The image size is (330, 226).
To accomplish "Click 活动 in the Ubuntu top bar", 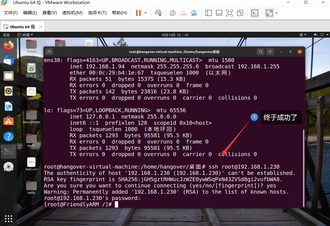I will pyautogui.click(x=6, y=35).
